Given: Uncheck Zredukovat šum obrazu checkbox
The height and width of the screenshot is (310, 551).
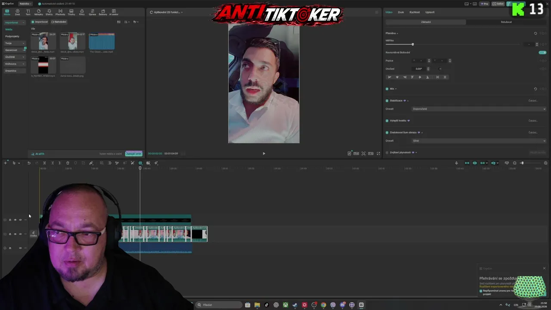Looking at the screenshot, I should tap(387, 132).
